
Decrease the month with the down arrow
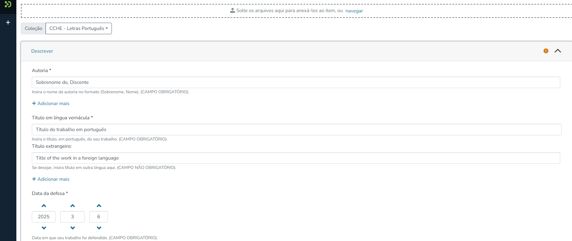(72, 228)
